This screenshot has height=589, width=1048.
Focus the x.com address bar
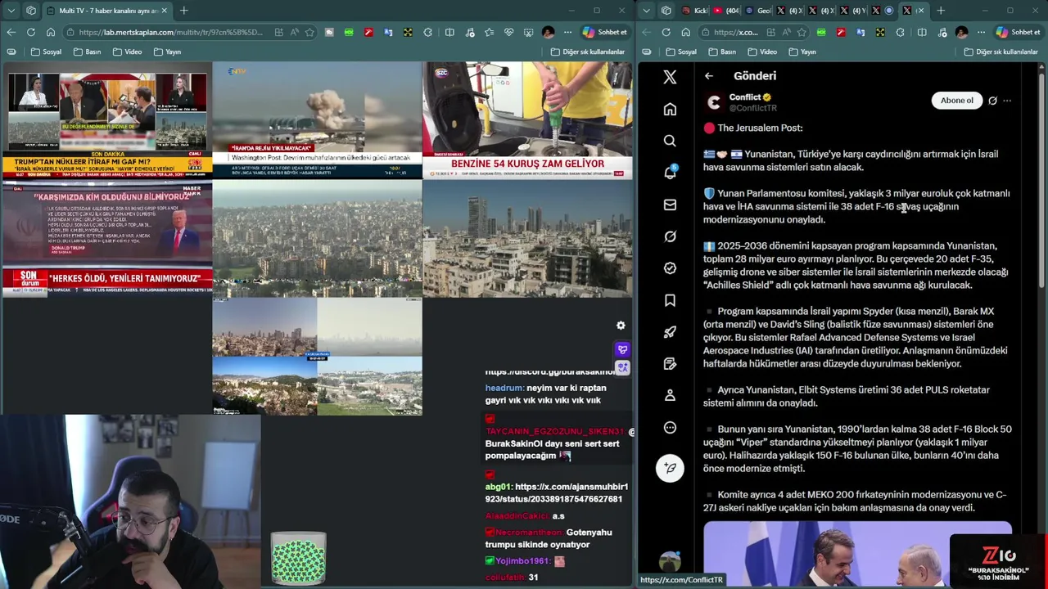click(x=735, y=32)
